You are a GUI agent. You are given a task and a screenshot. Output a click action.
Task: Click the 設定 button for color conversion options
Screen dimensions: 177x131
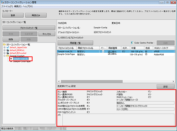point(166,87)
